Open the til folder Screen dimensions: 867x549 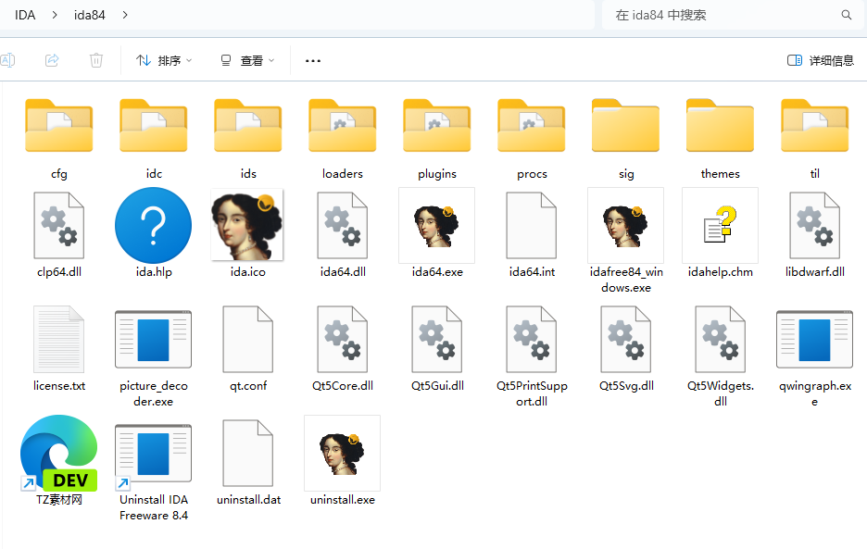pos(815,126)
